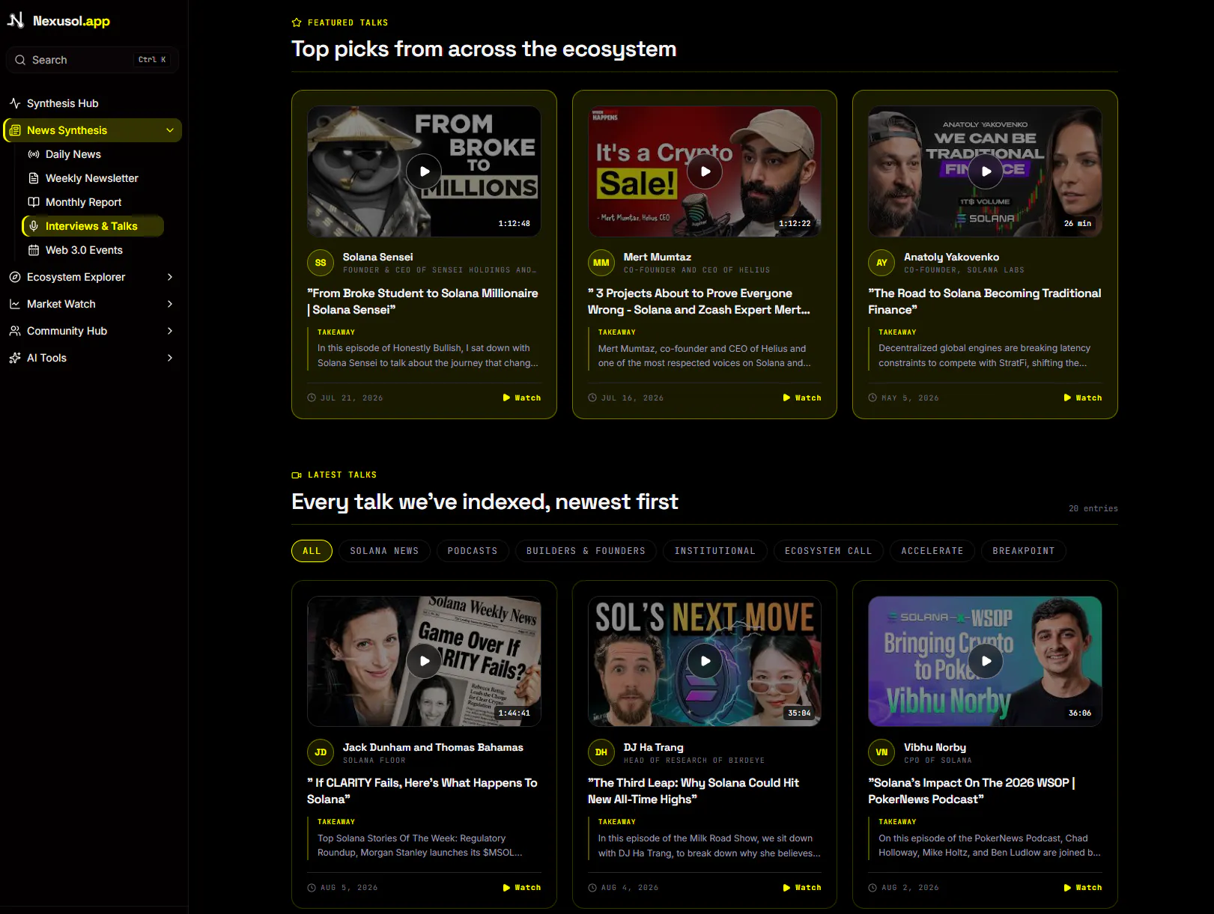Click the Ecosystem Explorer compass icon
Image resolution: width=1214 pixels, height=914 pixels.
pyautogui.click(x=15, y=277)
